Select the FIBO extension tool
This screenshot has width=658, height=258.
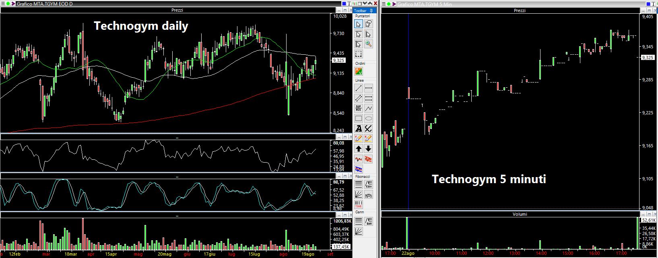(369, 184)
